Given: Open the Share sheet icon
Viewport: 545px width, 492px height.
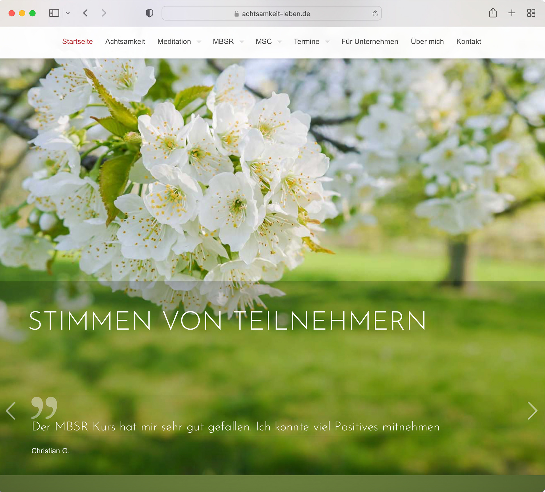Looking at the screenshot, I should (x=493, y=13).
